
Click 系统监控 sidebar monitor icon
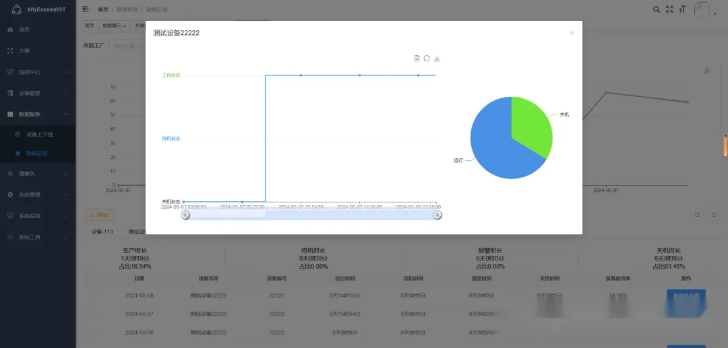[x=10, y=215]
